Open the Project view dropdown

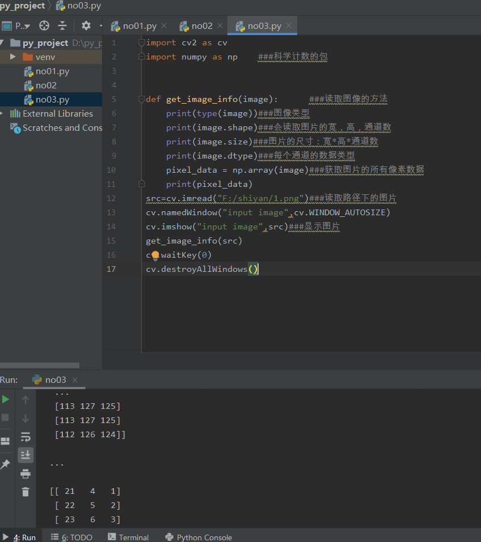[x=16, y=25]
